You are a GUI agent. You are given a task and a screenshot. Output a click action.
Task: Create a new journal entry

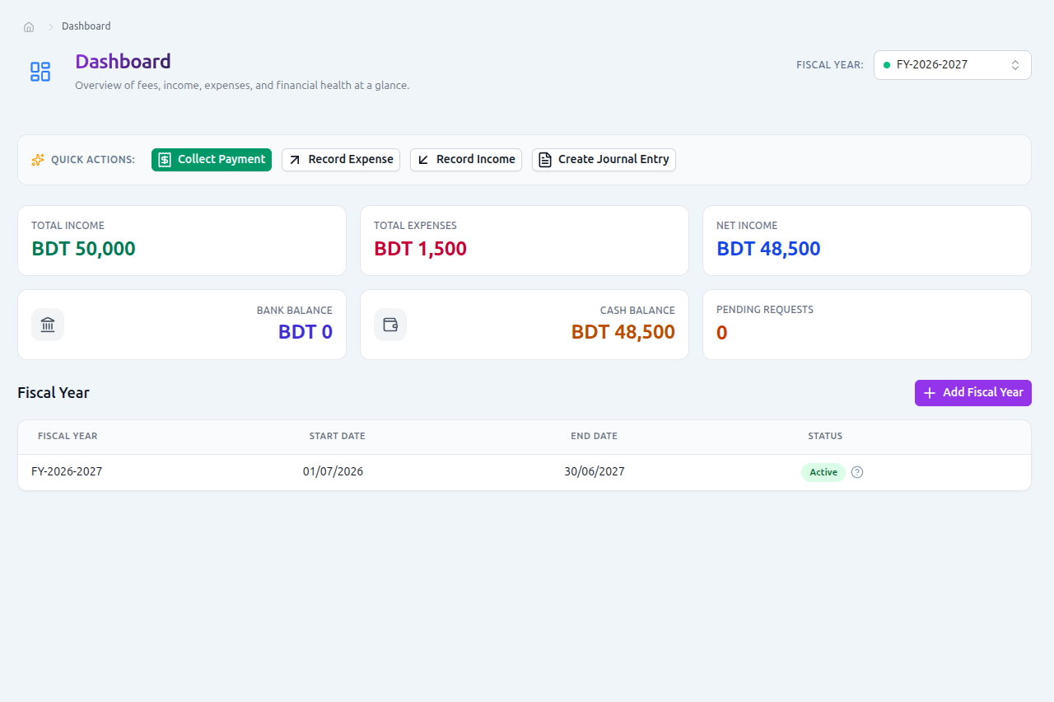604,160
